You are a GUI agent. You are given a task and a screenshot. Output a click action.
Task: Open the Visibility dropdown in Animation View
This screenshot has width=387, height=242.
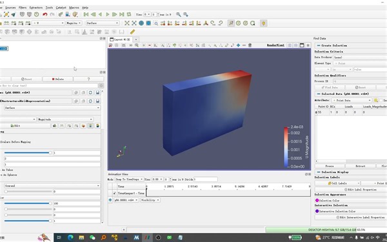click(x=150, y=200)
